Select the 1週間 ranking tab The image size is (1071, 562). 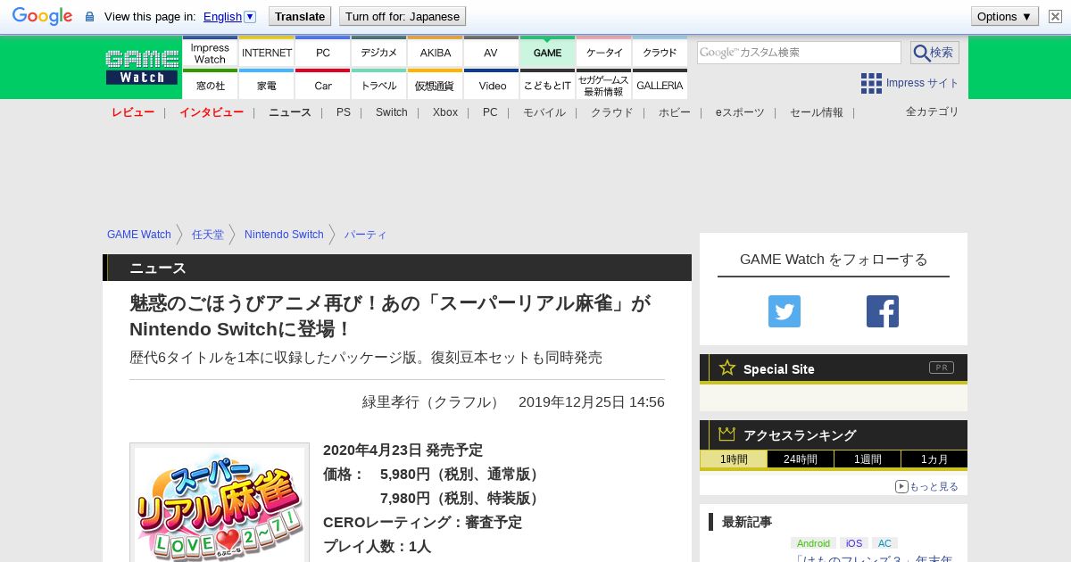[x=868, y=459]
